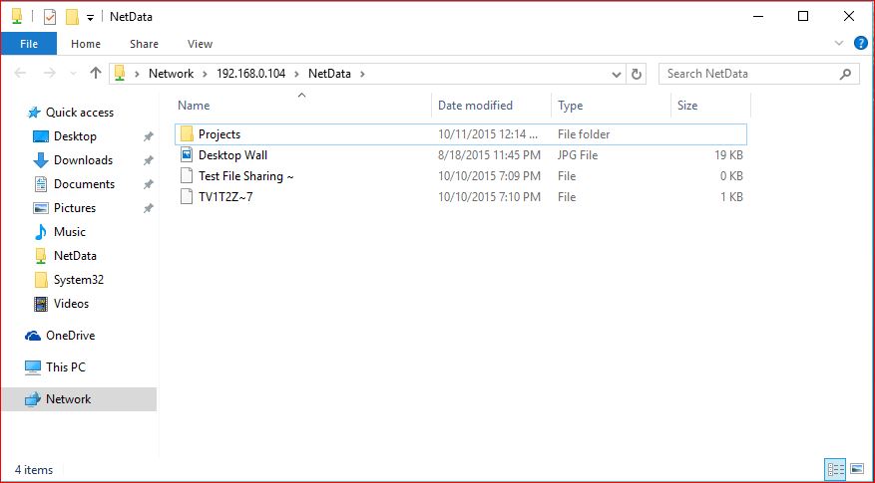The image size is (875, 483).
Task: Click the Network breadcrumb in address bar
Action: [x=171, y=74]
